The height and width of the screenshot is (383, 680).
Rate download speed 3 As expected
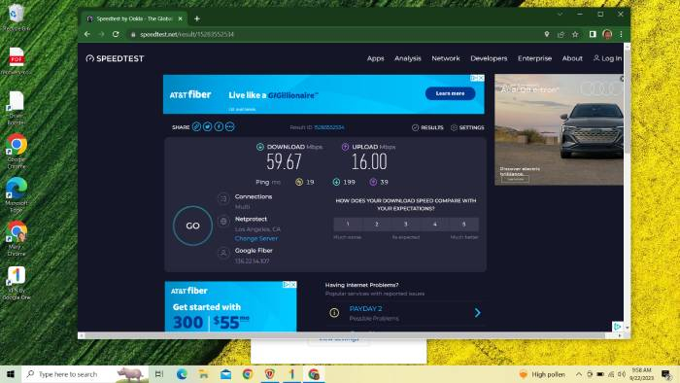coord(406,225)
